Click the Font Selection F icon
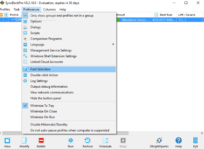The height and width of the screenshot is (149, 204). 25,69
